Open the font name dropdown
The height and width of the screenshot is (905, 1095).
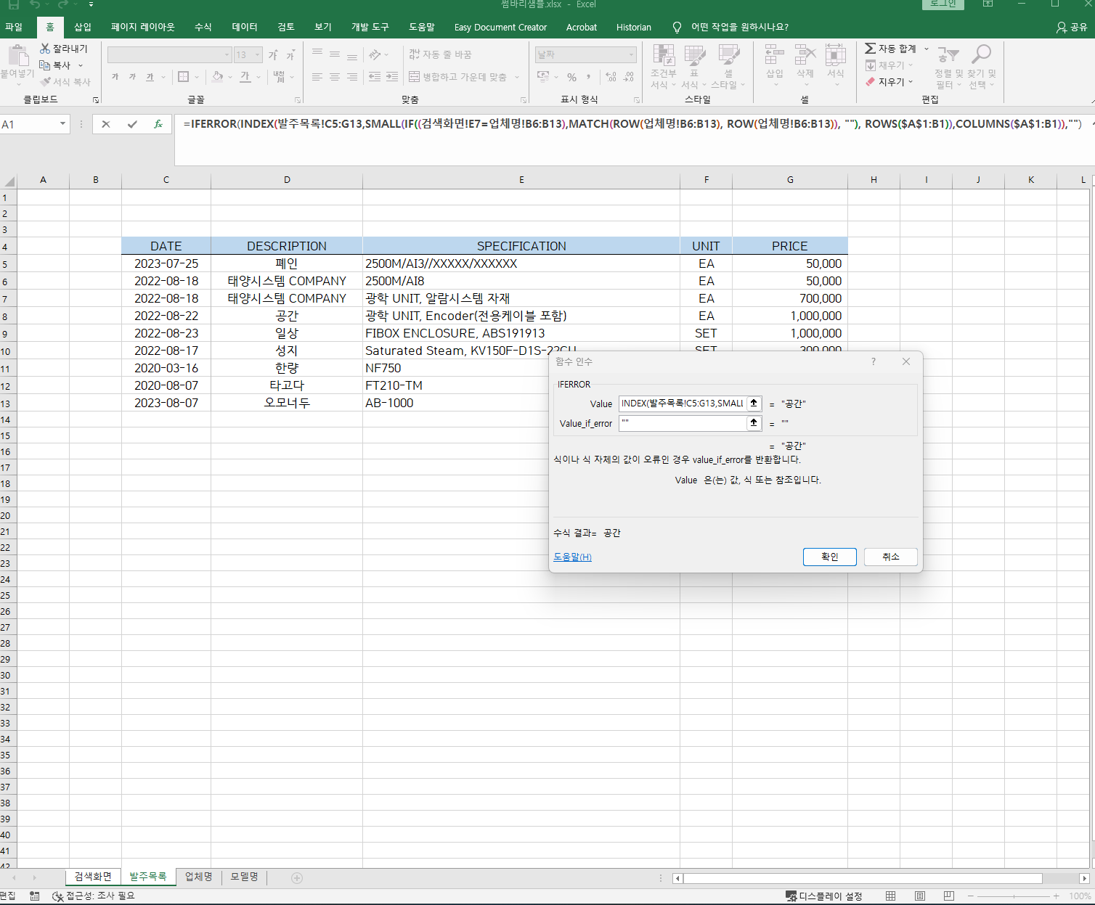(x=227, y=55)
